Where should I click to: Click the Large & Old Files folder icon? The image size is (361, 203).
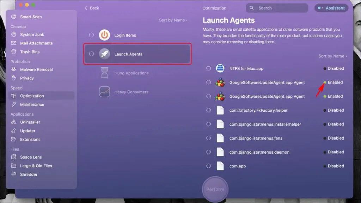(14, 166)
